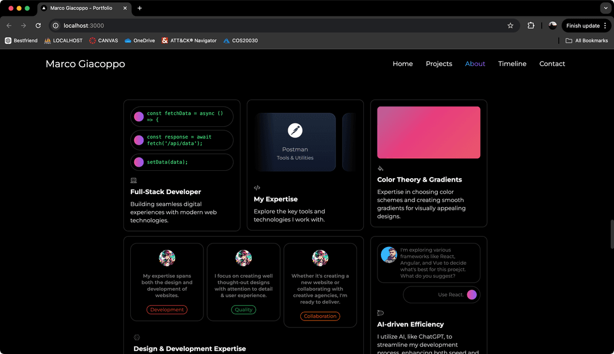Click the Postman logo icon
Image resolution: width=614 pixels, height=354 pixels.
coord(295,130)
